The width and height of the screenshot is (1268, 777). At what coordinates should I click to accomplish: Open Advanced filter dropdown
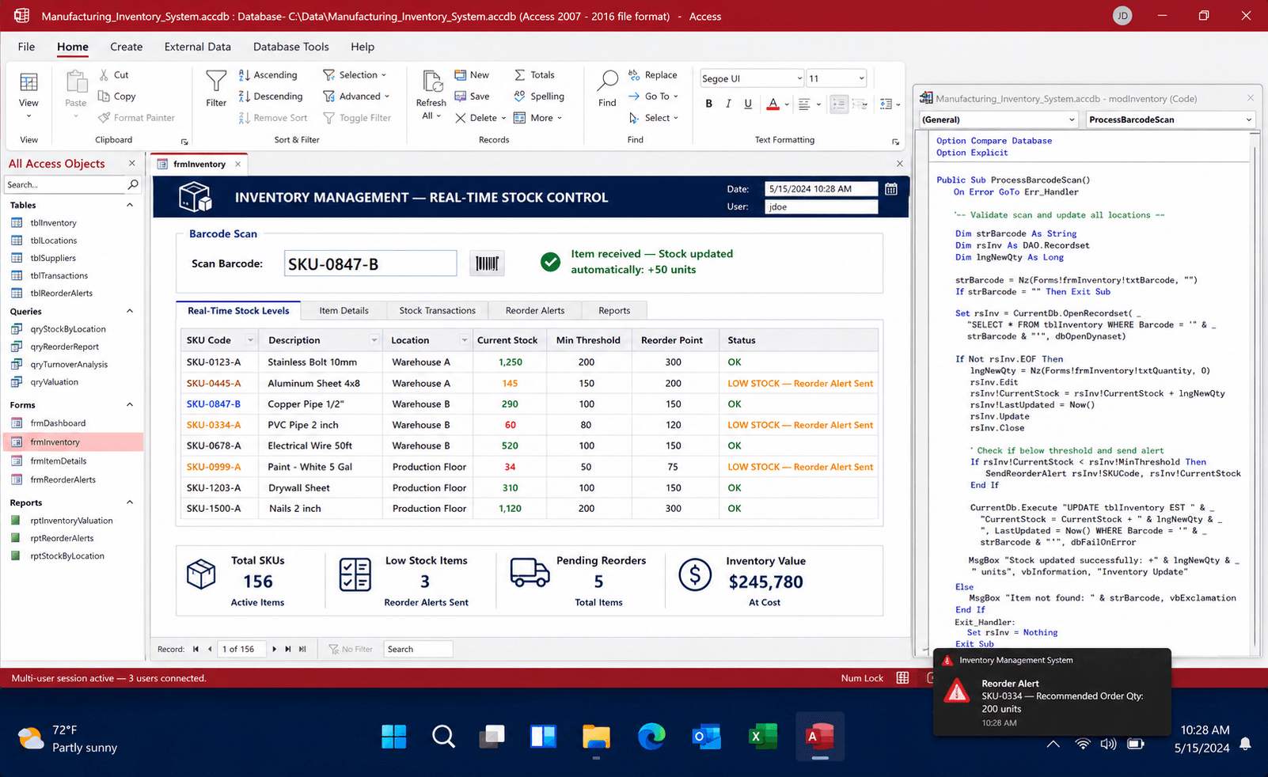356,97
